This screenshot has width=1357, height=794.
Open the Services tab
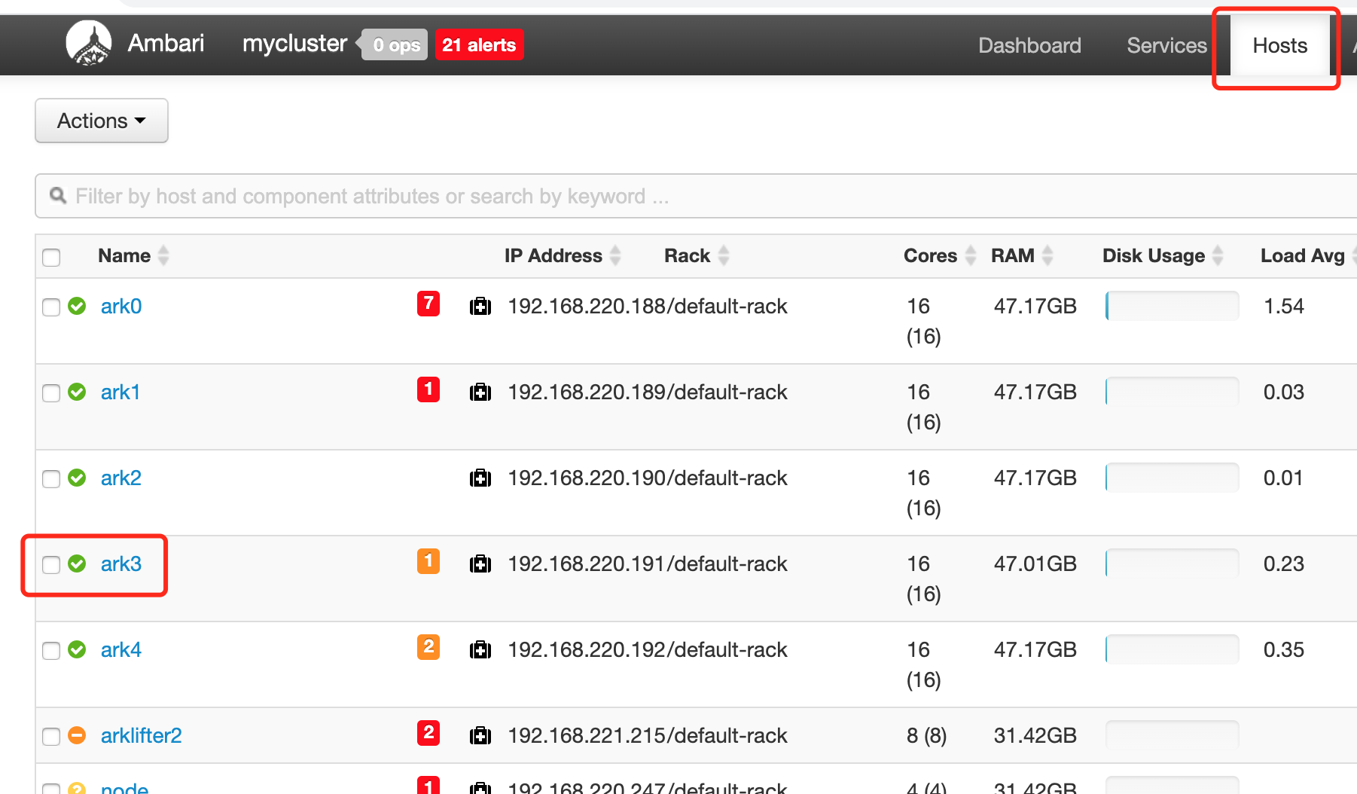click(1166, 45)
